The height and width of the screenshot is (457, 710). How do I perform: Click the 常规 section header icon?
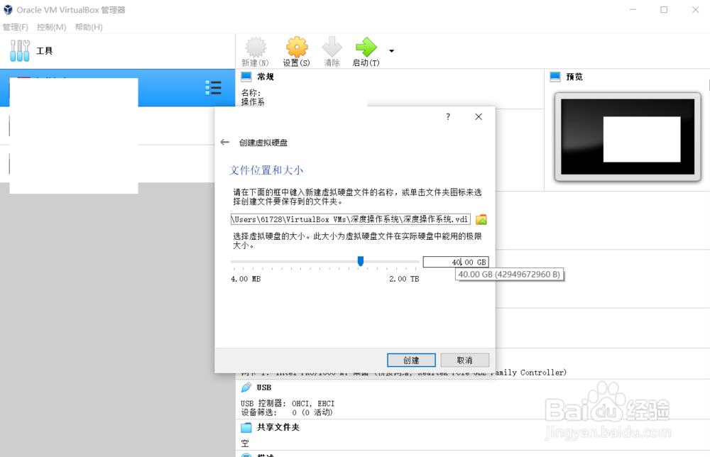tap(246, 77)
